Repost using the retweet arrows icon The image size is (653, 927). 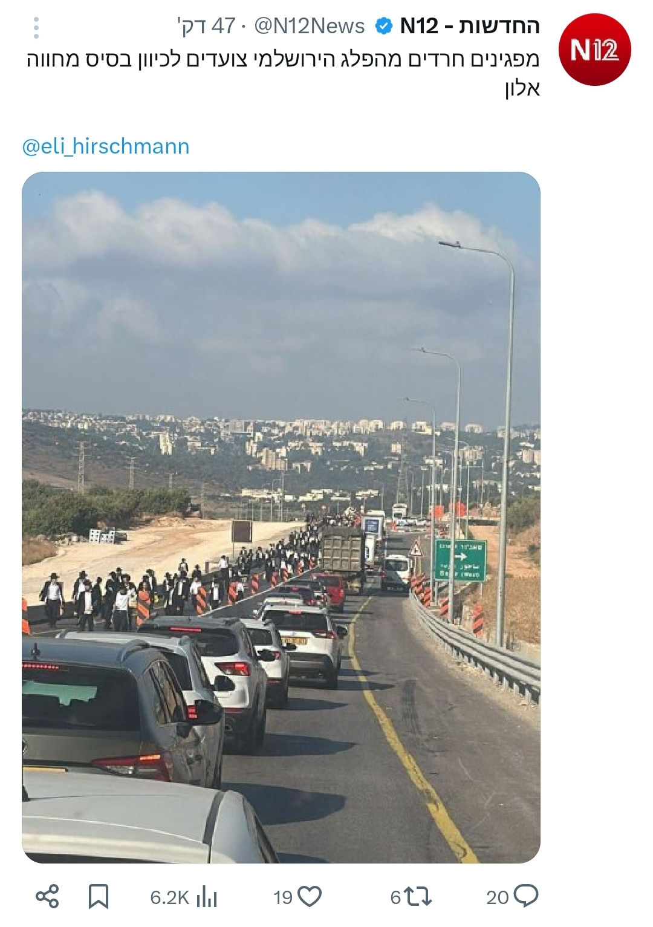418,896
